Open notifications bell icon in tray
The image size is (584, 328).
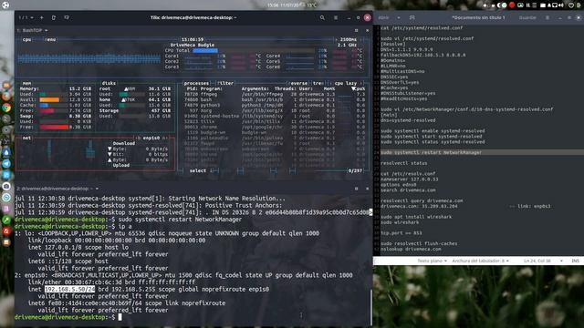pos(549,5)
